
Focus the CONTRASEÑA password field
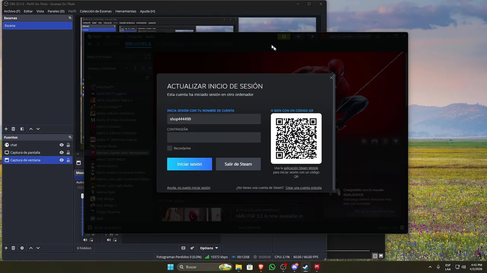[214, 137]
